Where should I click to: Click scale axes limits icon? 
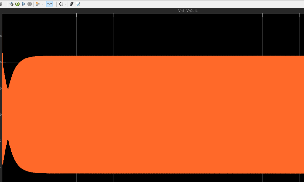(61, 4)
